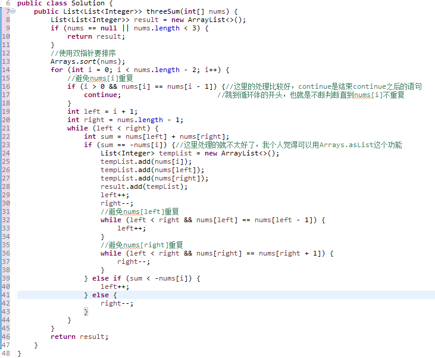
Task: Click 'result.add(tempList);' line
Action: coord(144,186)
